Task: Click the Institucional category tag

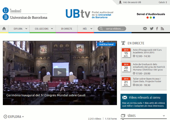Action: point(106,44)
